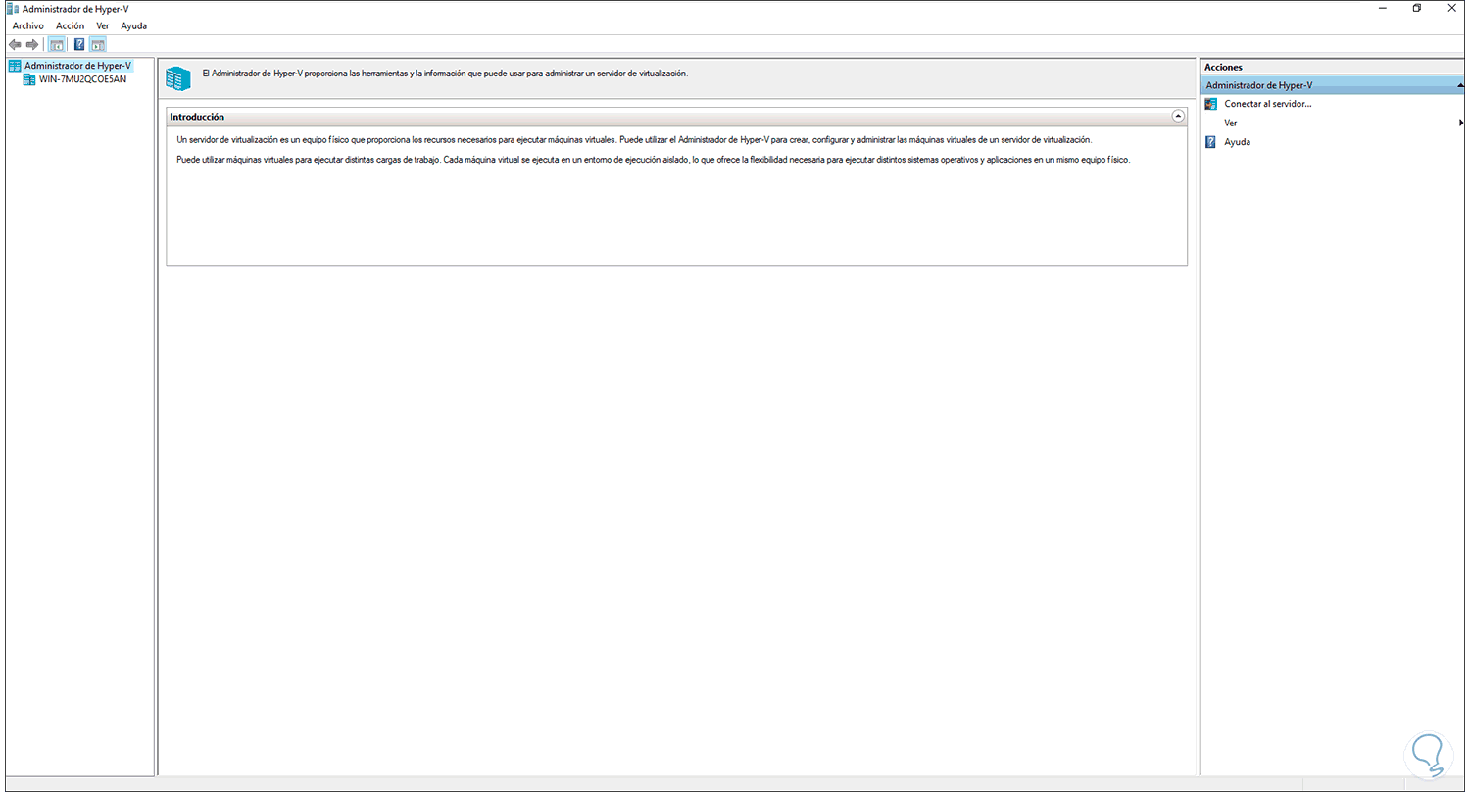The image size is (1470, 792).
Task: Collapse the Administrador de Hyper-V actions group
Action: click(1459, 86)
